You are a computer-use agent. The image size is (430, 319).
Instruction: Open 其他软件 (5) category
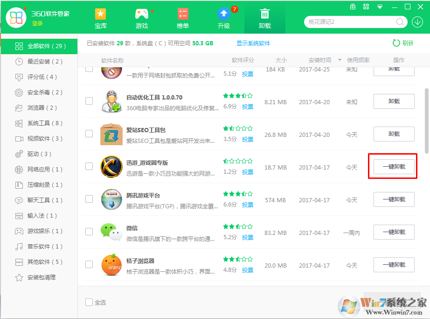click(39, 262)
